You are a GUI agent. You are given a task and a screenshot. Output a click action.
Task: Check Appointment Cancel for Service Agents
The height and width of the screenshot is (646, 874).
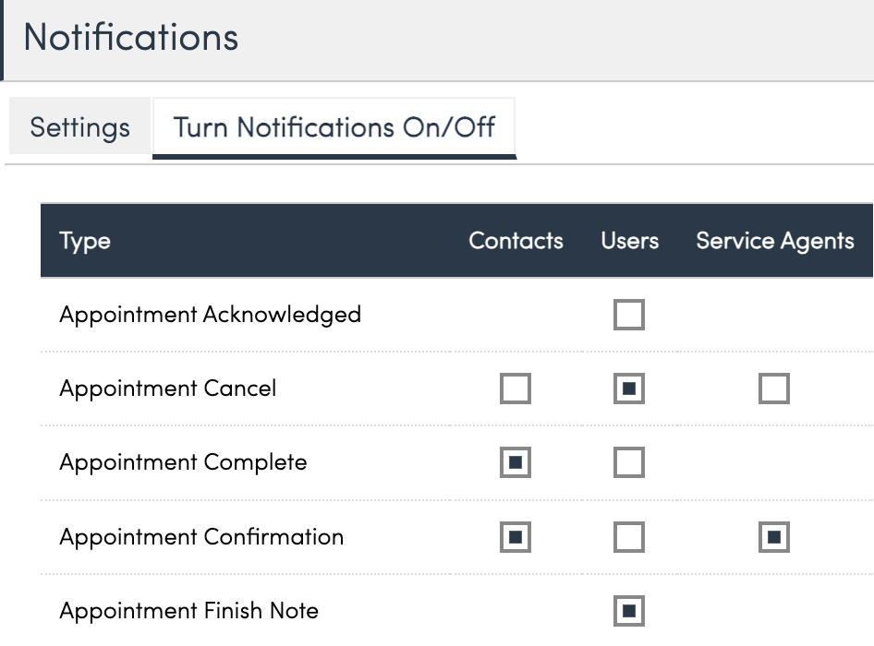(774, 389)
